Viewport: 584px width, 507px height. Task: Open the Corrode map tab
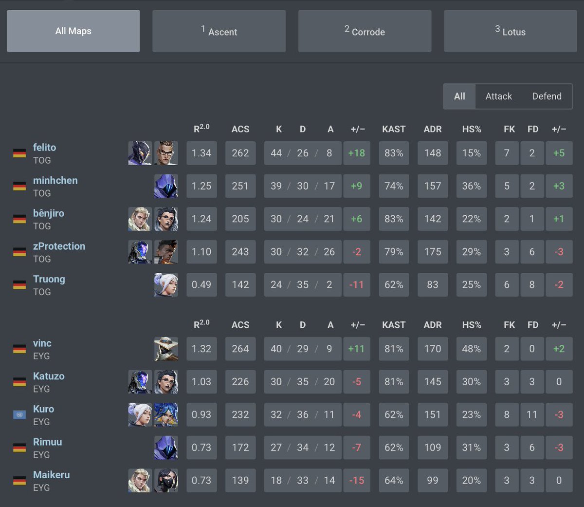pyautogui.click(x=365, y=31)
